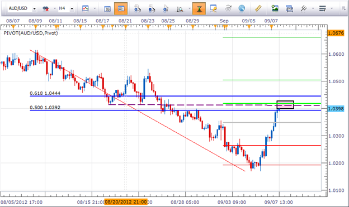The width and height of the screenshot is (349, 207).
Task: Click the 09/07 13:00 bottom axis label
Action: click(279, 203)
